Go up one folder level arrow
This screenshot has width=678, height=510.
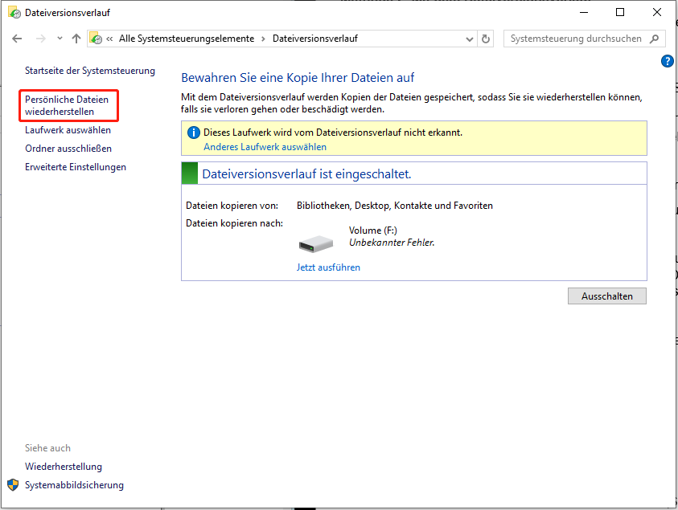click(x=76, y=39)
